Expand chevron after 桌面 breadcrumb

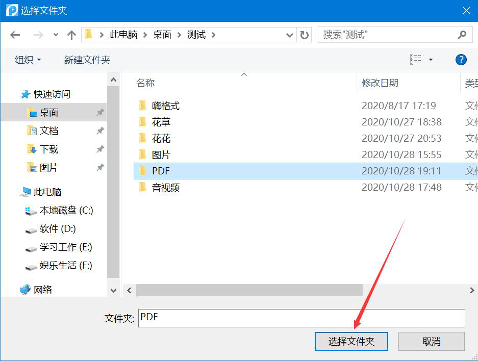pos(179,35)
